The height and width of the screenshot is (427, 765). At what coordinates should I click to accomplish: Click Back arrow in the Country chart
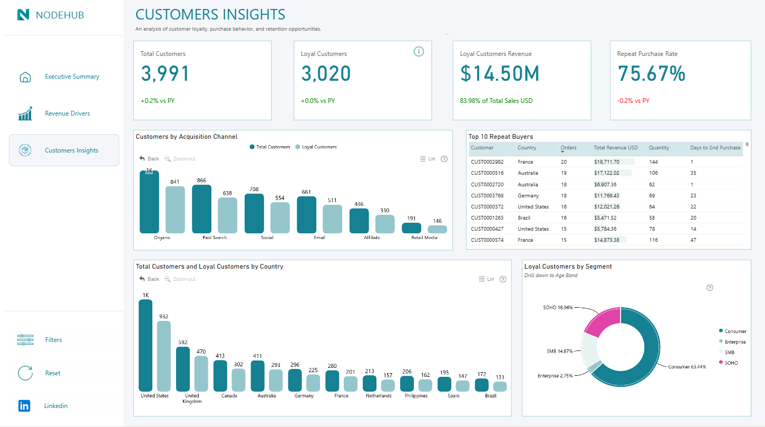click(142, 279)
